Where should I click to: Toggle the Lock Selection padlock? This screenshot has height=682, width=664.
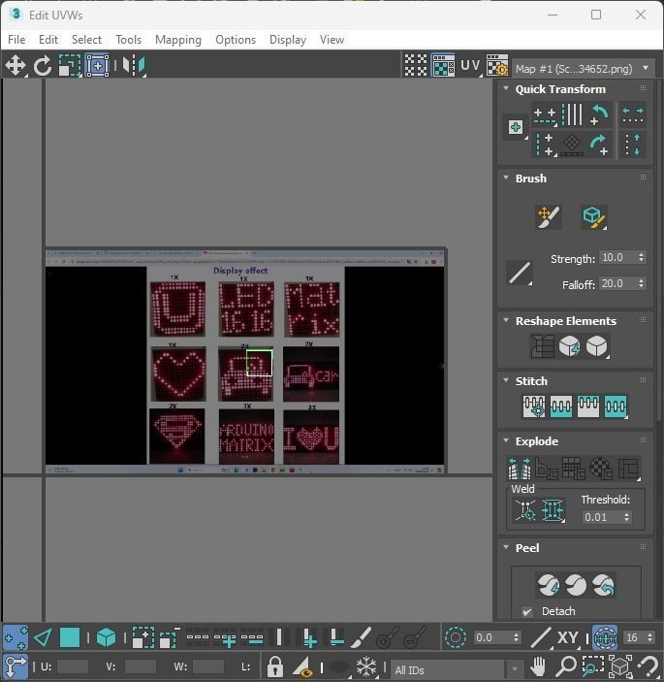[274, 666]
